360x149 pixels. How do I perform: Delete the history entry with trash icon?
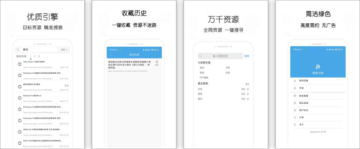[157, 63]
